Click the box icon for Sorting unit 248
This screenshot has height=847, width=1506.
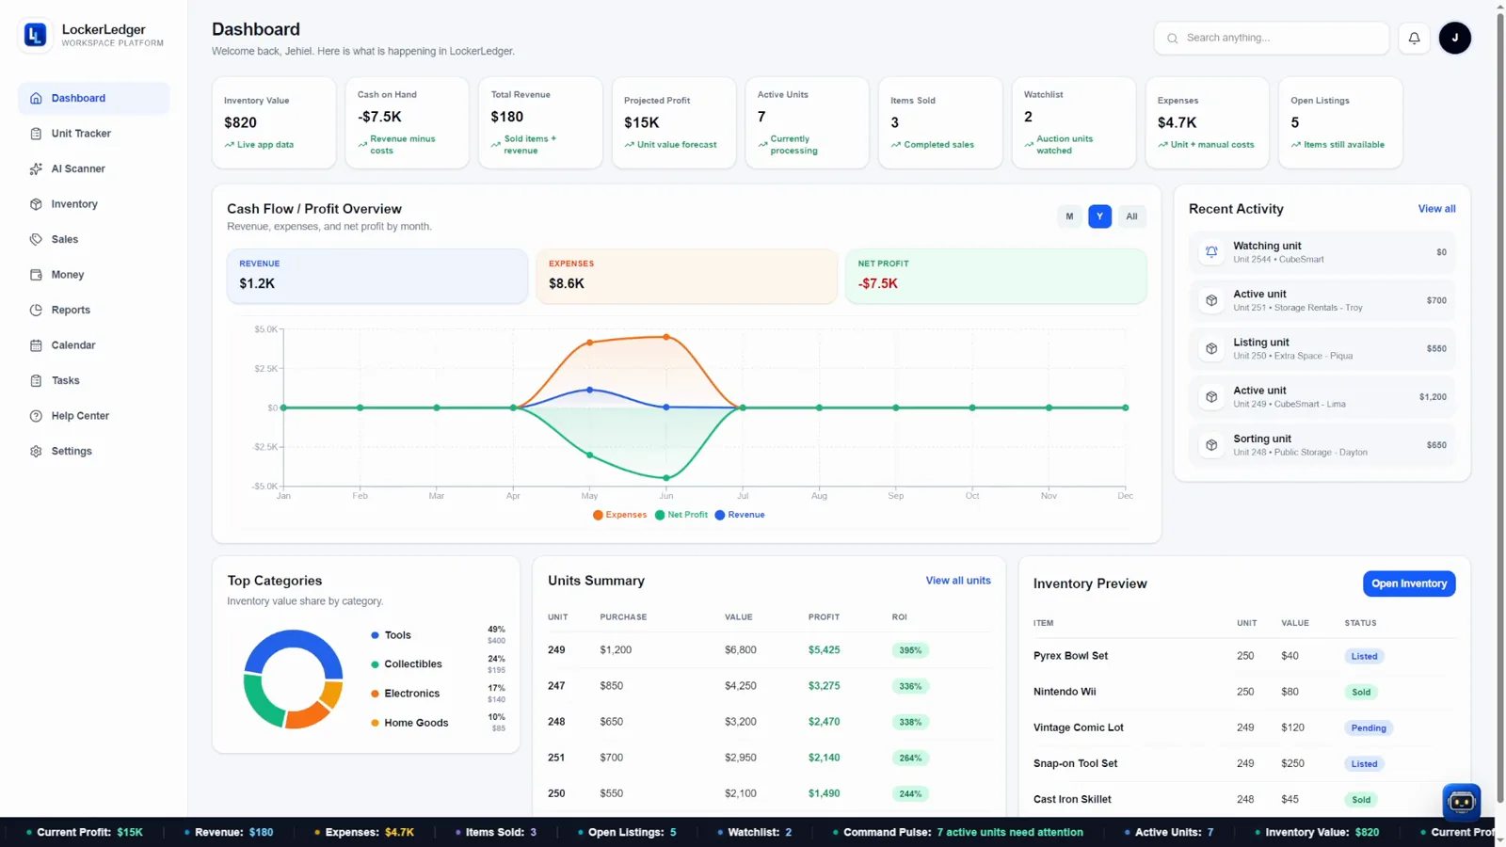(x=1211, y=445)
